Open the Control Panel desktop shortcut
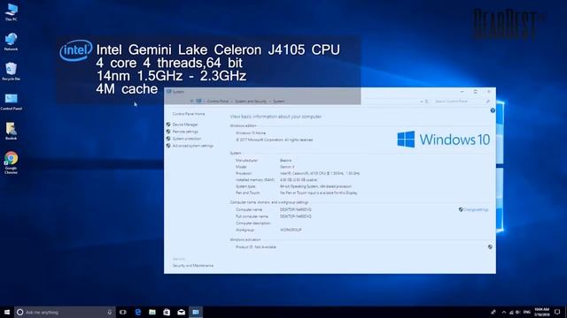Viewport: 567px width, 318px height. [x=11, y=101]
